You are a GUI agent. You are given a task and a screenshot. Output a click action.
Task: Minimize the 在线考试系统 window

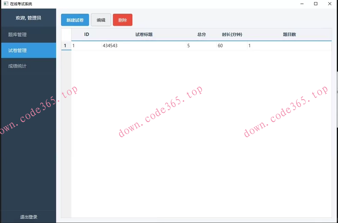pos(302,4)
